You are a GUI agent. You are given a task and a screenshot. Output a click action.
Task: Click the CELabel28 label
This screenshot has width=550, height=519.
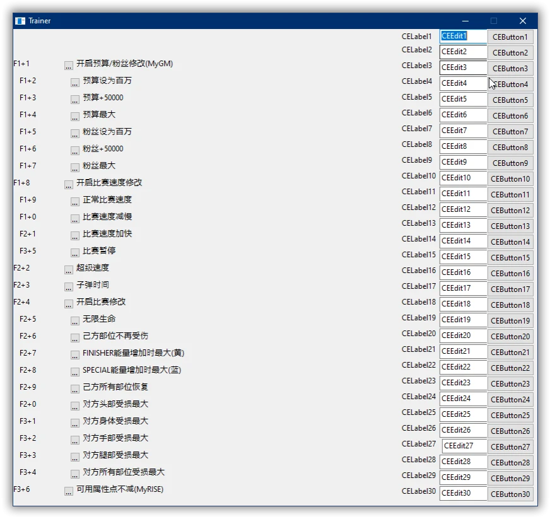pos(418,460)
